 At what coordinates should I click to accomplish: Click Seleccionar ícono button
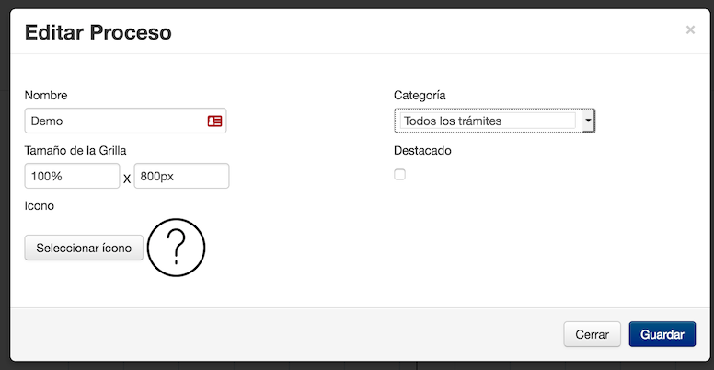click(x=84, y=248)
